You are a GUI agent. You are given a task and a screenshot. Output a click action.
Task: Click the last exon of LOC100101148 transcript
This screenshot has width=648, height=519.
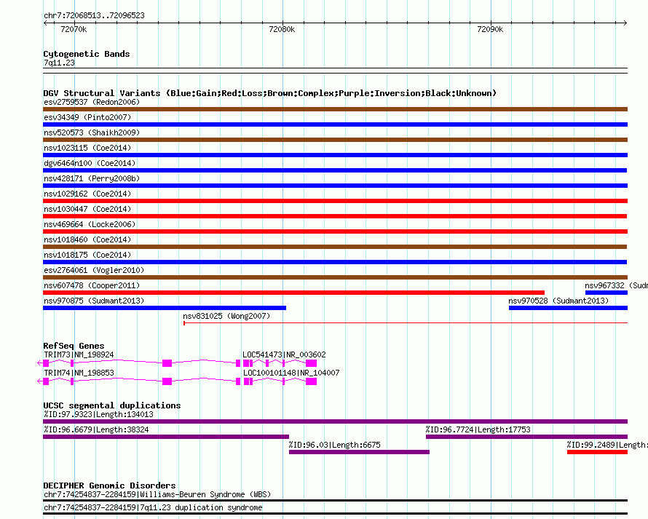tap(311, 381)
